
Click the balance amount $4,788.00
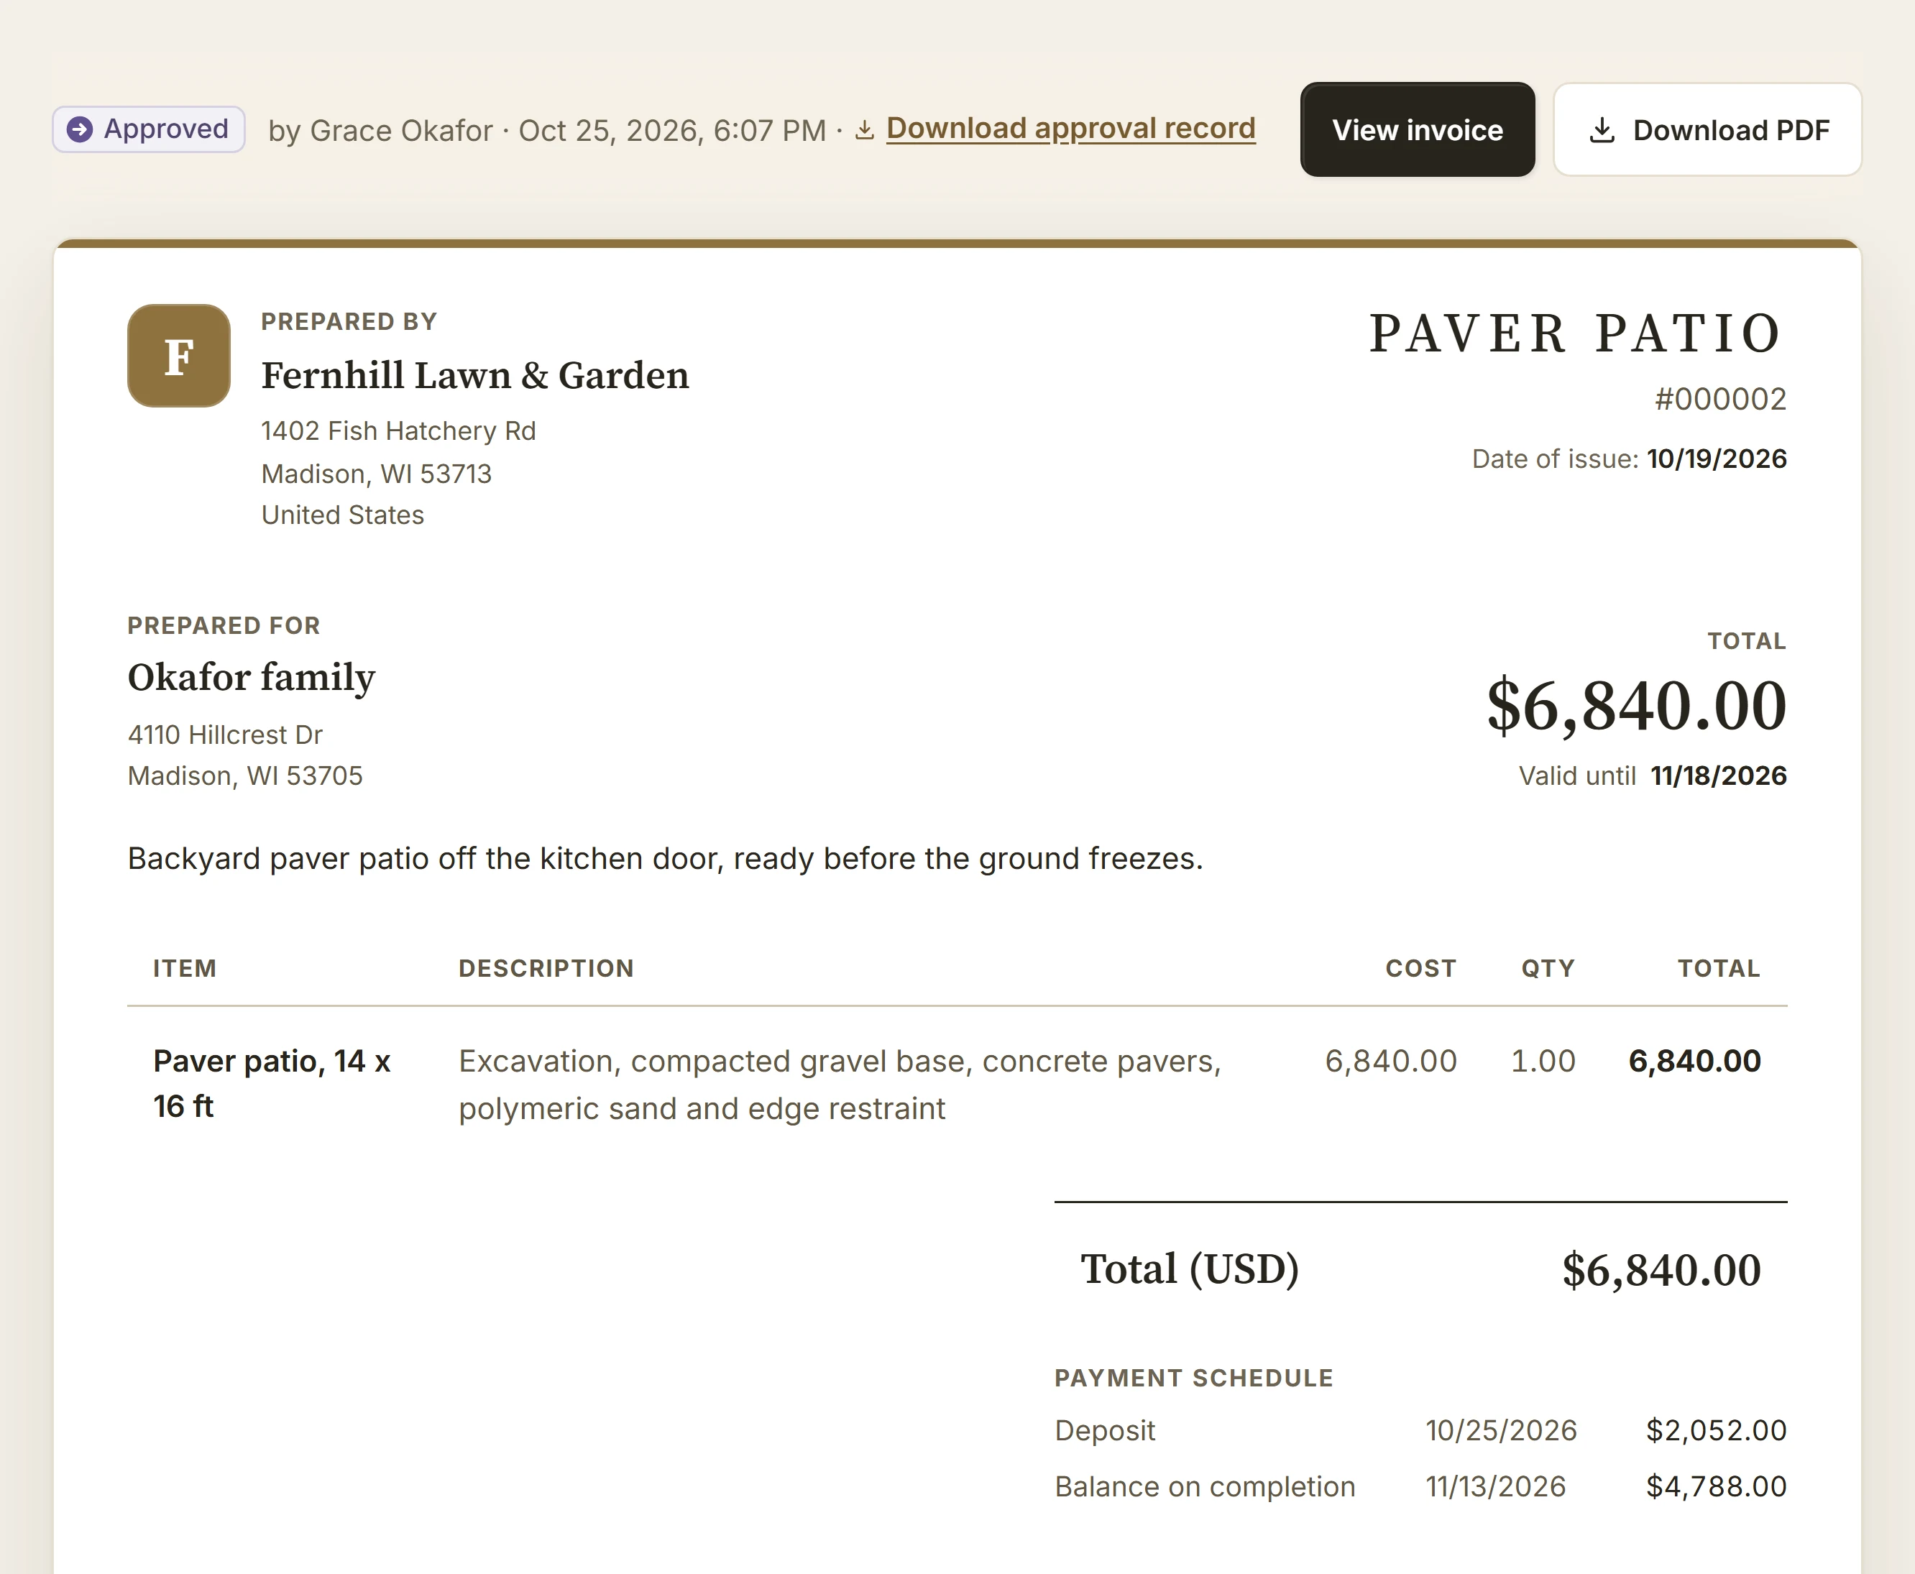[x=1717, y=1487]
